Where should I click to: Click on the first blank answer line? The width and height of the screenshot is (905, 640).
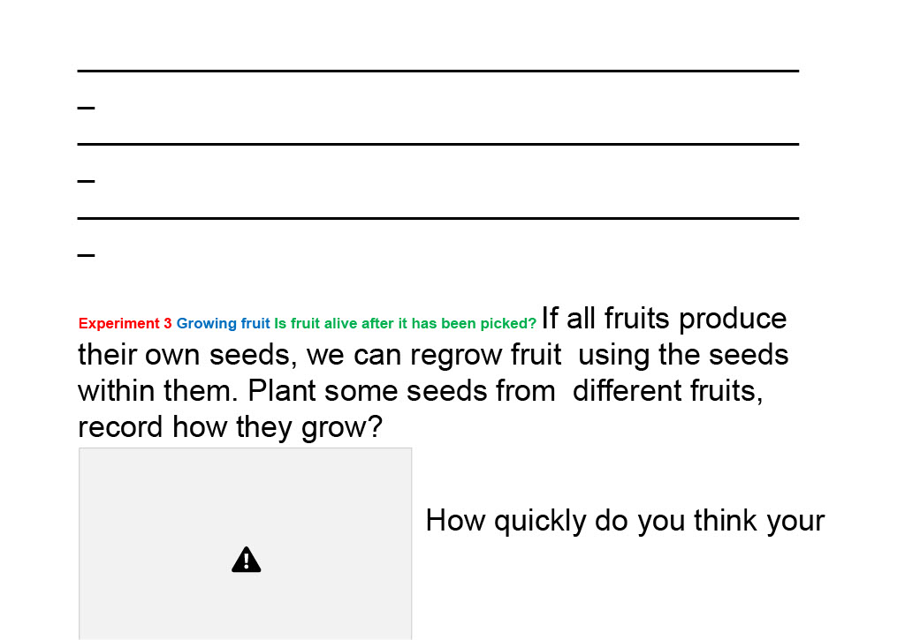coord(438,71)
